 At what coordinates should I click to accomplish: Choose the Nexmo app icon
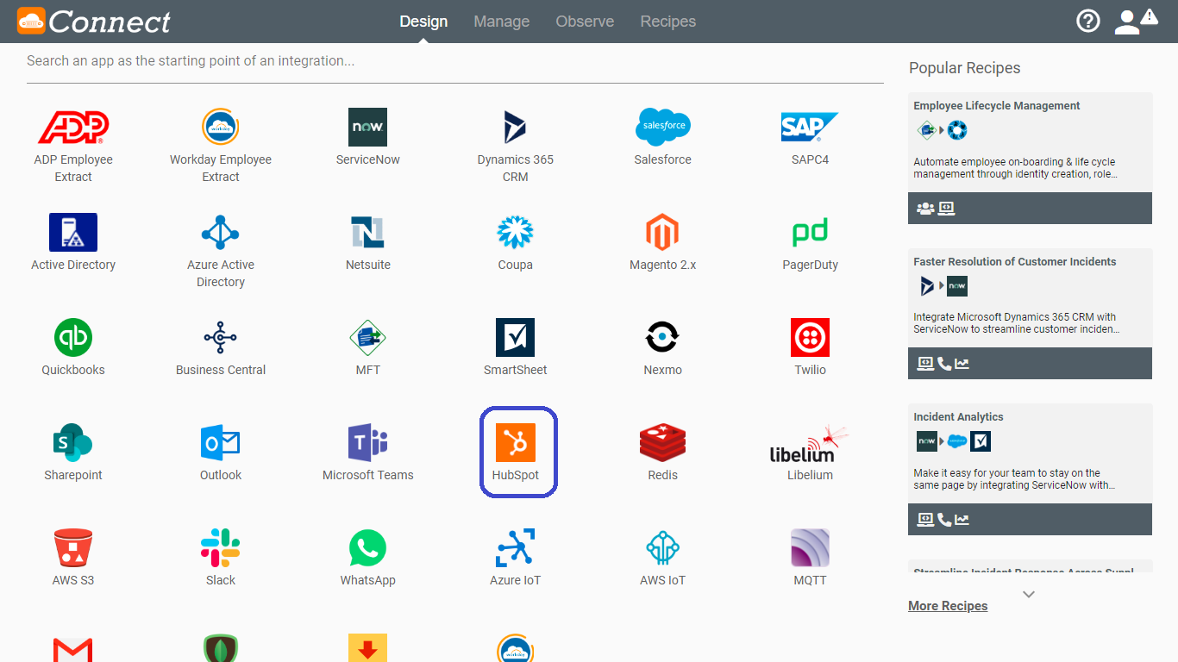663,338
